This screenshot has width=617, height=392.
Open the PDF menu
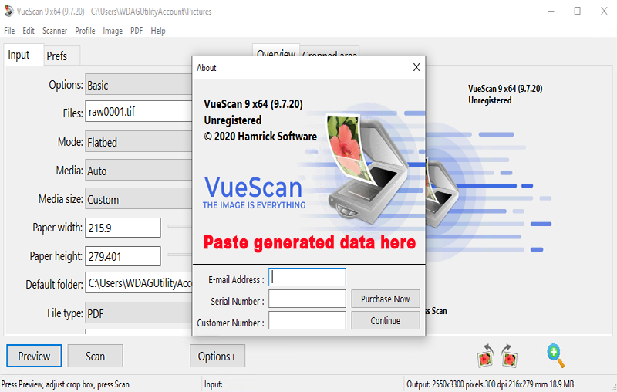137,31
